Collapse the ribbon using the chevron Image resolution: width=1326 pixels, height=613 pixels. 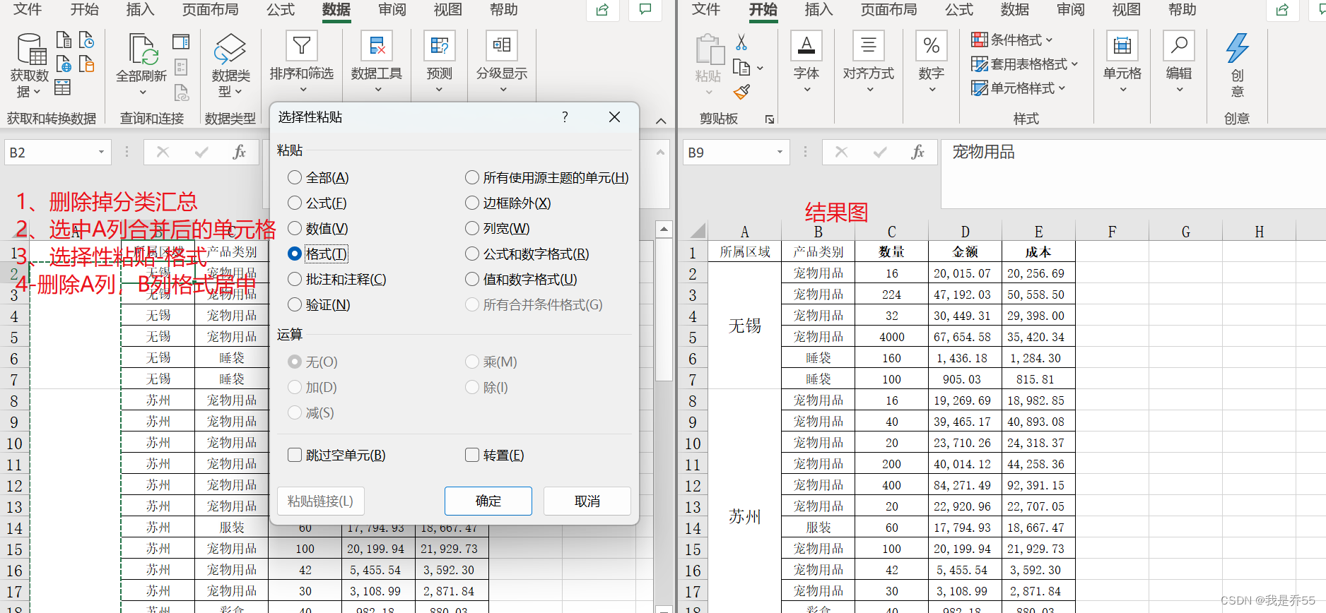click(661, 121)
